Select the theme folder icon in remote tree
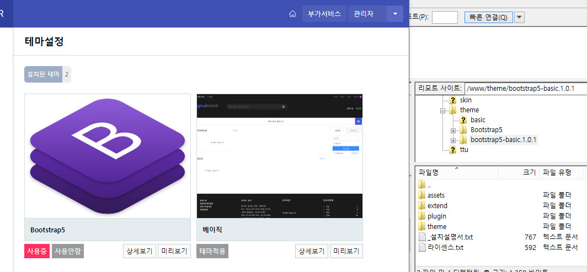The image size is (587, 272). tap(453, 110)
